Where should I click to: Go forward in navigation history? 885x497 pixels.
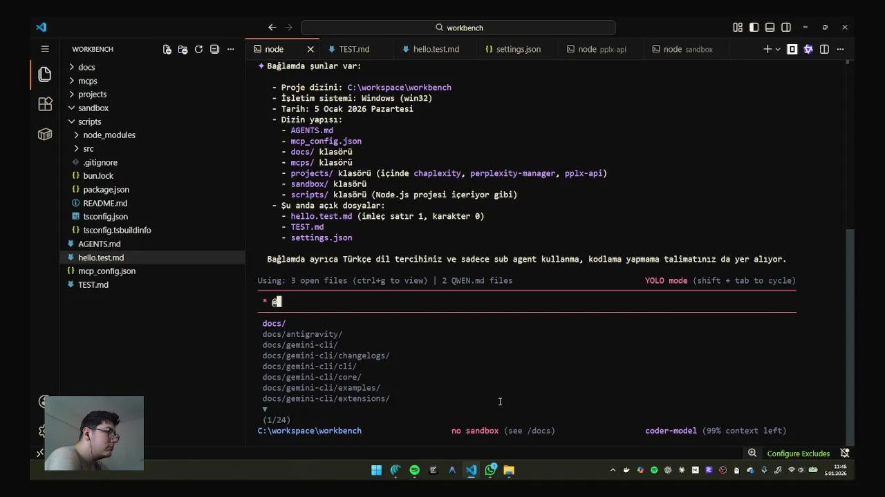288,28
